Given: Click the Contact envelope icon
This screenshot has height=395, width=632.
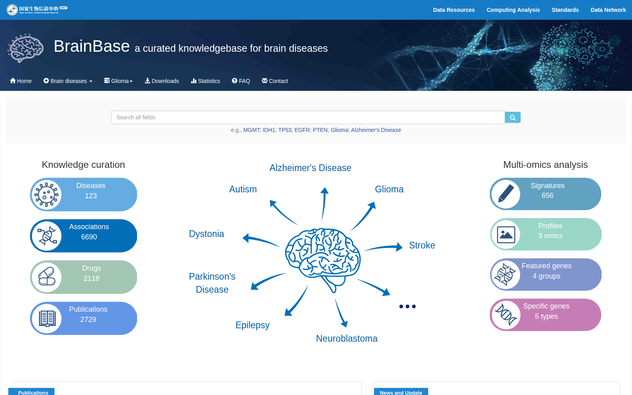Looking at the screenshot, I should click(x=265, y=81).
